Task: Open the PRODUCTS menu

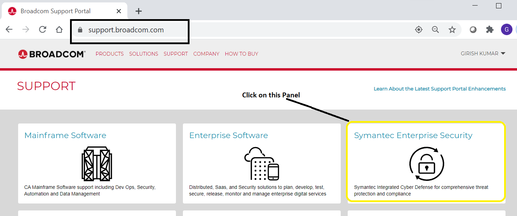Action: click(x=110, y=54)
